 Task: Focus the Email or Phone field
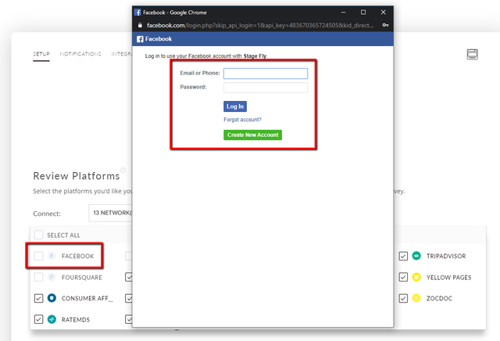[x=266, y=74]
